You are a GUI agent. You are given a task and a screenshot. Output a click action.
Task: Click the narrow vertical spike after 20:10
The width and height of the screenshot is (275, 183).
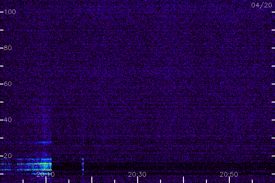83,166
